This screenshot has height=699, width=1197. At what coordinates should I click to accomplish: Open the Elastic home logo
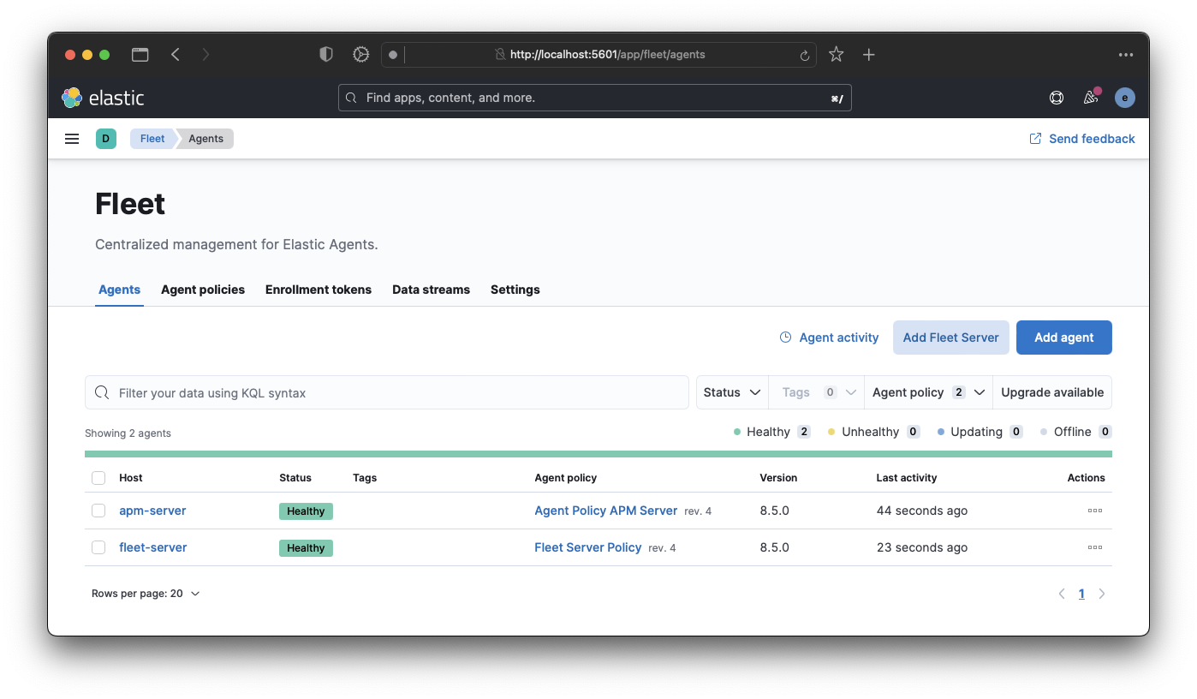103,98
